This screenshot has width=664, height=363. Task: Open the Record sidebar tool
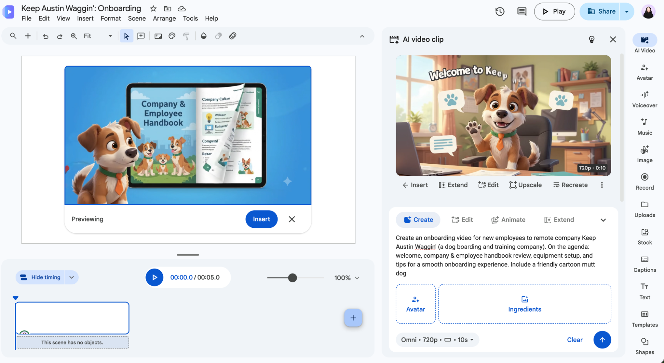point(644,182)
